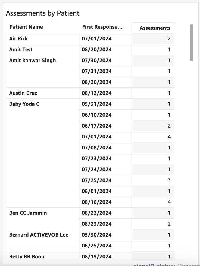The width and height of the screenshot is (200, 266).
Task: Click the 07/25/2024 date cell
Action: pos(96,180)
